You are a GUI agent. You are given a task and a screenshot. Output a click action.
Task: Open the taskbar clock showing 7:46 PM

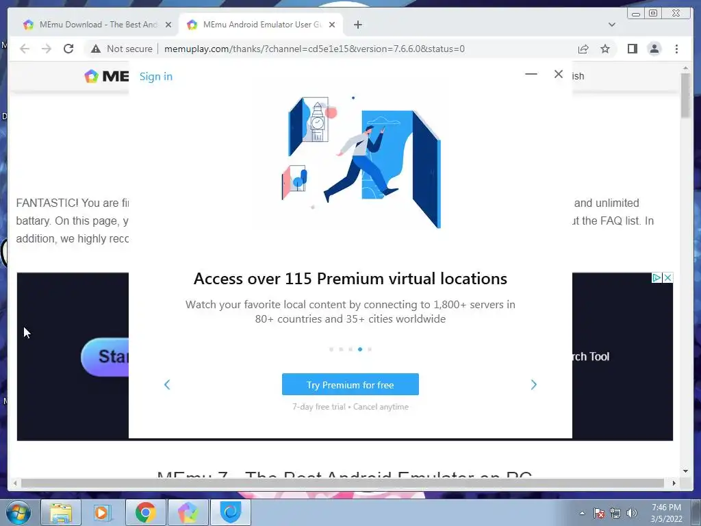pyautogui.click(x=665, y=513)
